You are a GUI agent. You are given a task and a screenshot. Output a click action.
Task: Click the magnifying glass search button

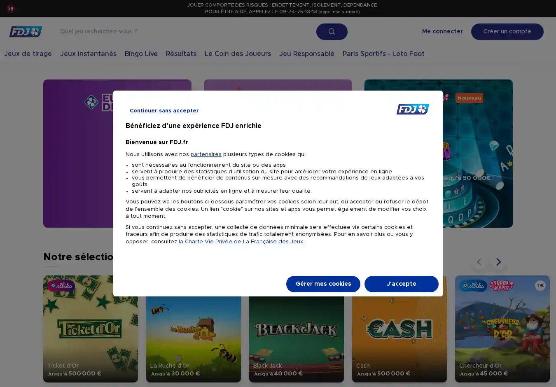pos(332,32)
